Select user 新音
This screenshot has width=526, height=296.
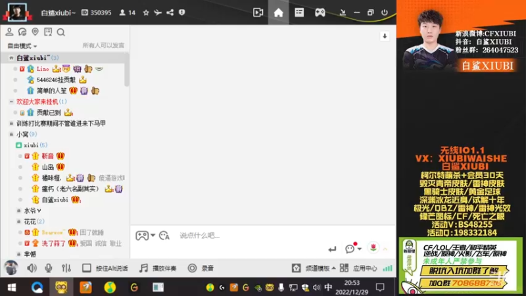47,156
